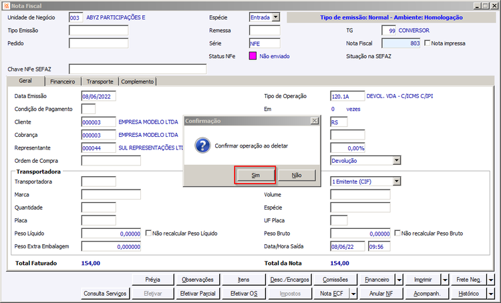Toggle the Nota impressa checkbox
The width and height of the screenshot is (501, 303).
[x=428, y=43]
